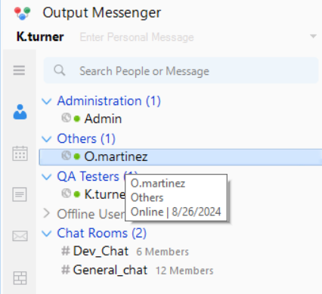
Task: Collapse the Others group chevron
Action: pos(47,139)
